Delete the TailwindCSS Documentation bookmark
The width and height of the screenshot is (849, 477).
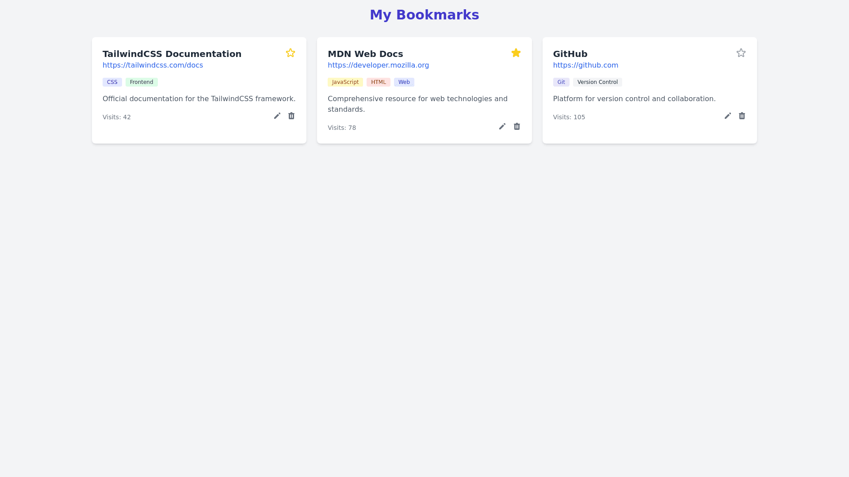pos(291,116)
